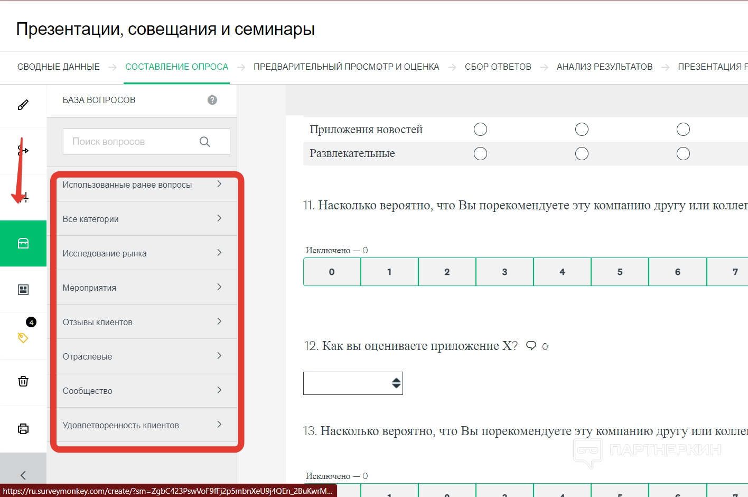The width and height of the screenshot is (748, 497).
Task: Select the question bank icon in sidebar
Action: [23, 243]
